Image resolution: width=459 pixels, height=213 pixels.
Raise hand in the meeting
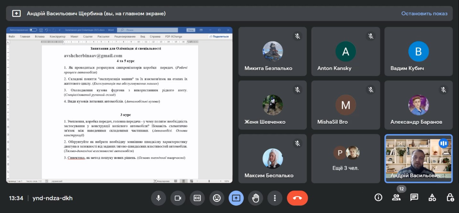(x=255, y=198)
